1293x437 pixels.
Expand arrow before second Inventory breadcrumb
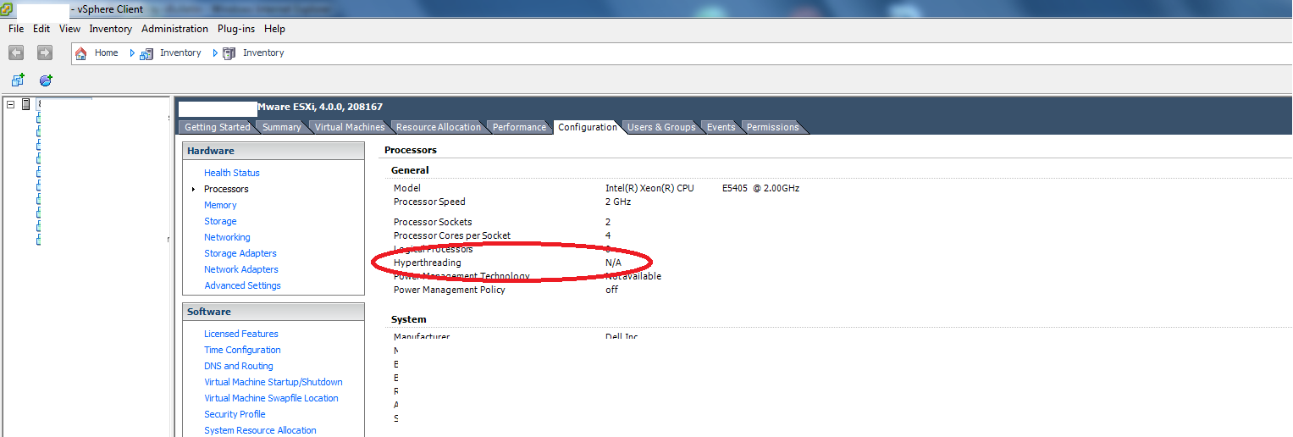coord(215,53)
